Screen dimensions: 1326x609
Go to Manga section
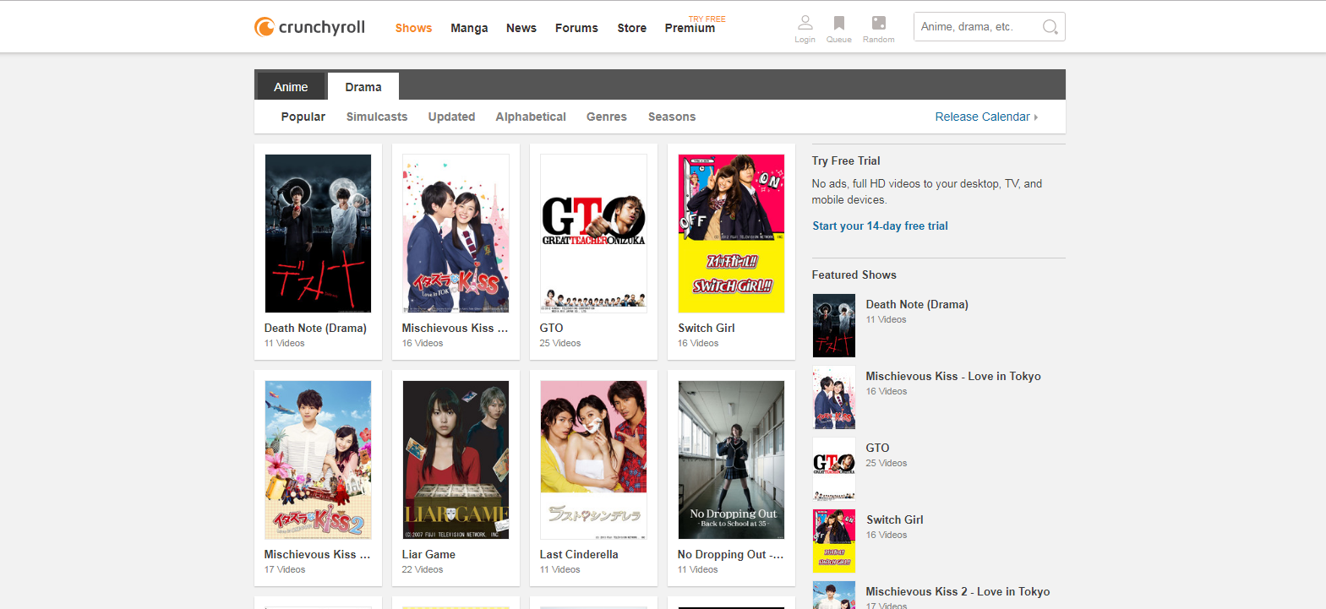(469, 28)
